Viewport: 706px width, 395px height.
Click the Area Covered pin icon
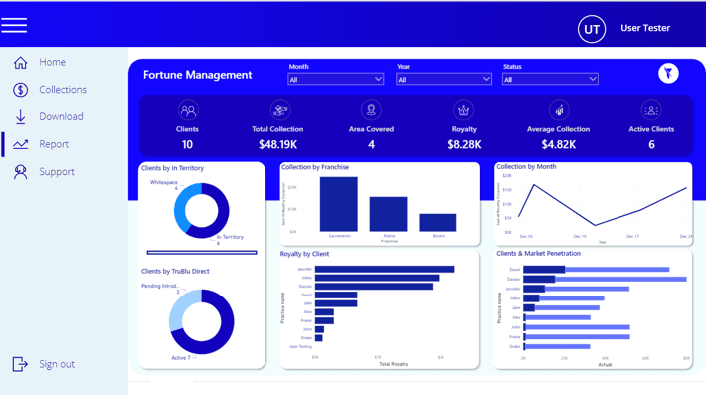(x=371, y=110)
